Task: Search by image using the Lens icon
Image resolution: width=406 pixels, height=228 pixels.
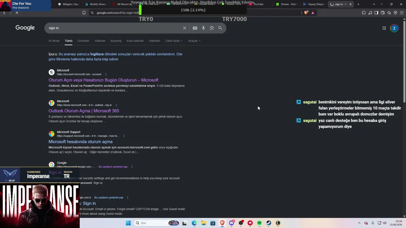Action: click(212, 28)
